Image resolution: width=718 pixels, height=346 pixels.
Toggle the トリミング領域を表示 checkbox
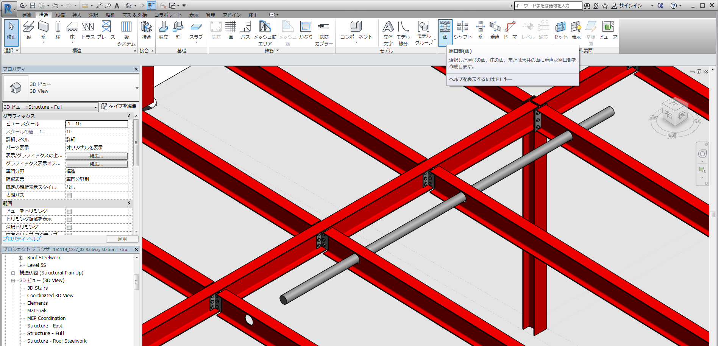[69, 219]
